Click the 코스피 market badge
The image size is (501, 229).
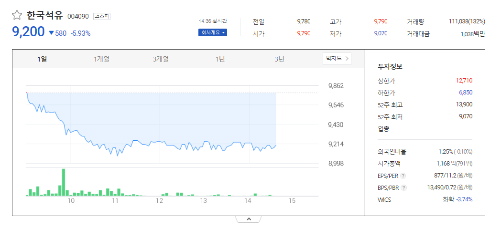pyautogui.click(x=102, y=16)
